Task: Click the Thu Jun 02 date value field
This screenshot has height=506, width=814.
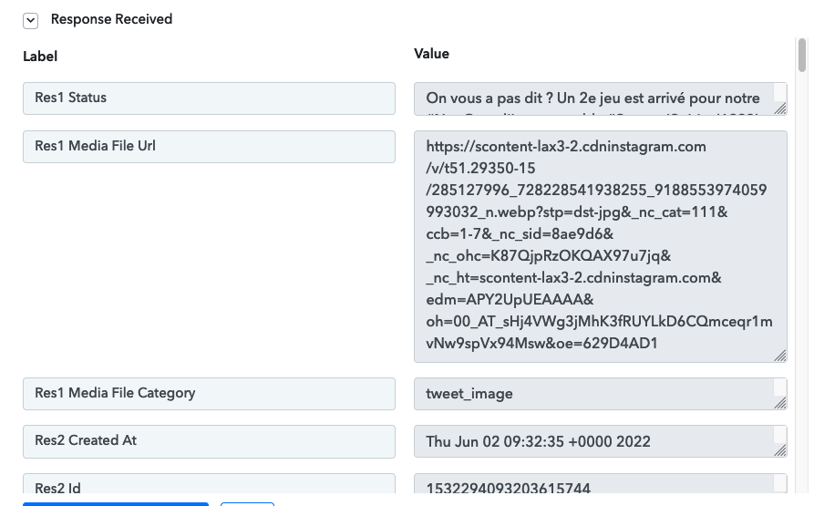Action: point(601,441)
